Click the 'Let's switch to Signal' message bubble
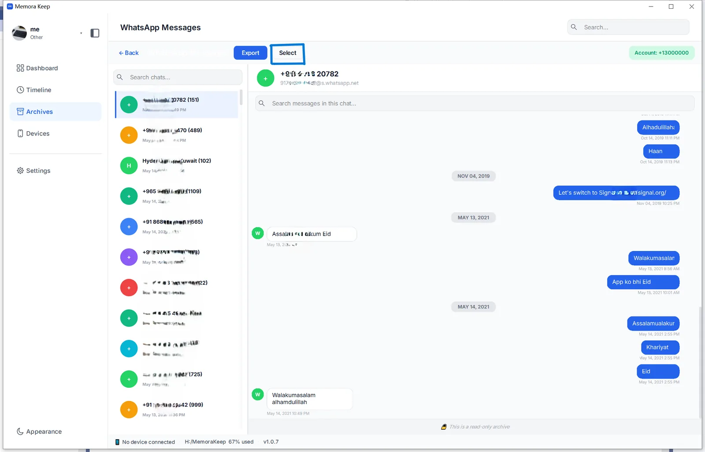This screenshot has width=705, height=452. (616, 193)
